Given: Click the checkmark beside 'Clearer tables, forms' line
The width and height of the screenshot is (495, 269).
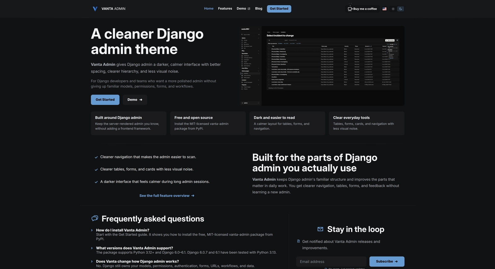Looking at the screenshot, I should coord(96,170).
